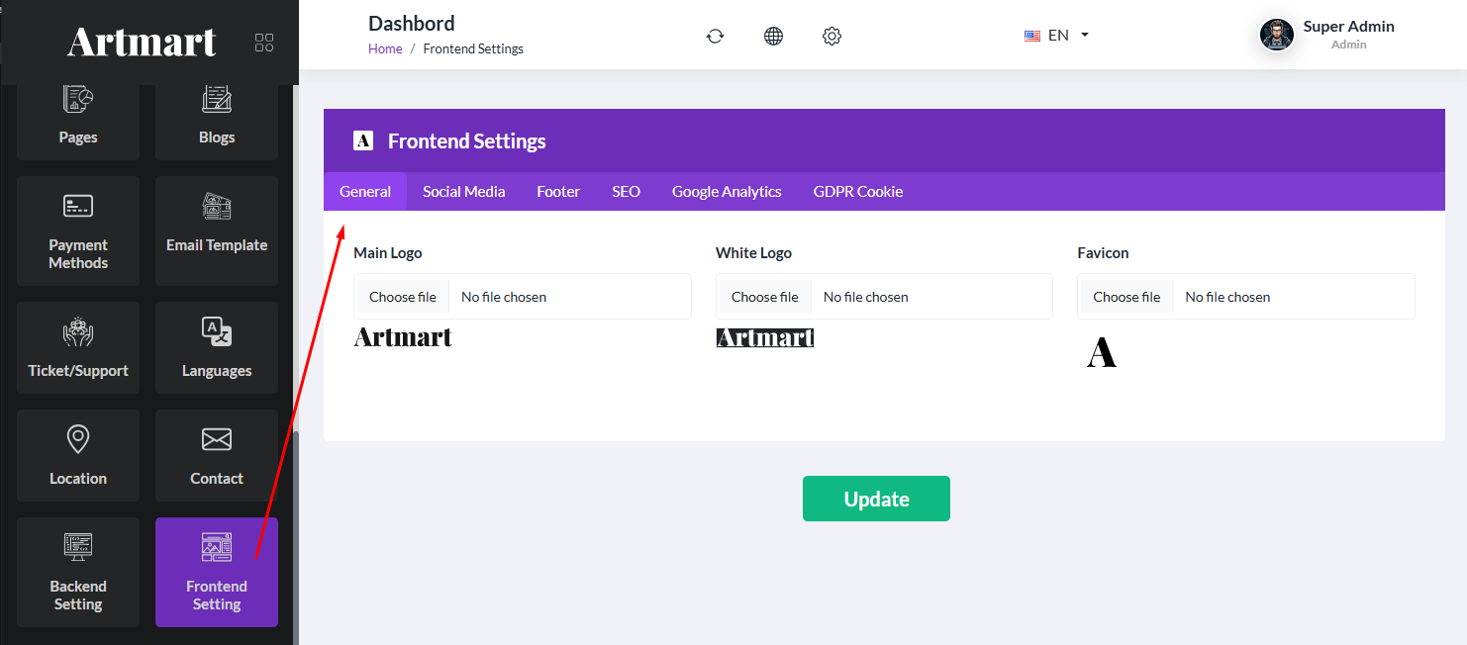The image size is (1467, 645).
Task: Choose file for Main Logo
Action: 403,297
